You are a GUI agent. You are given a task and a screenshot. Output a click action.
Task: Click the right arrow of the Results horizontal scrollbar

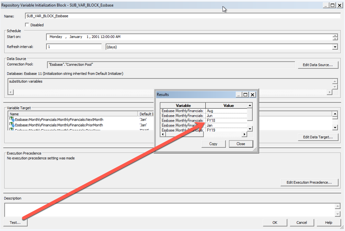tap(245, 134)
